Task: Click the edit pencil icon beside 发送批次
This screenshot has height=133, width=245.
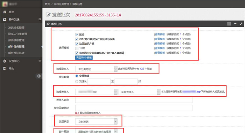Action: coord(48,15)
